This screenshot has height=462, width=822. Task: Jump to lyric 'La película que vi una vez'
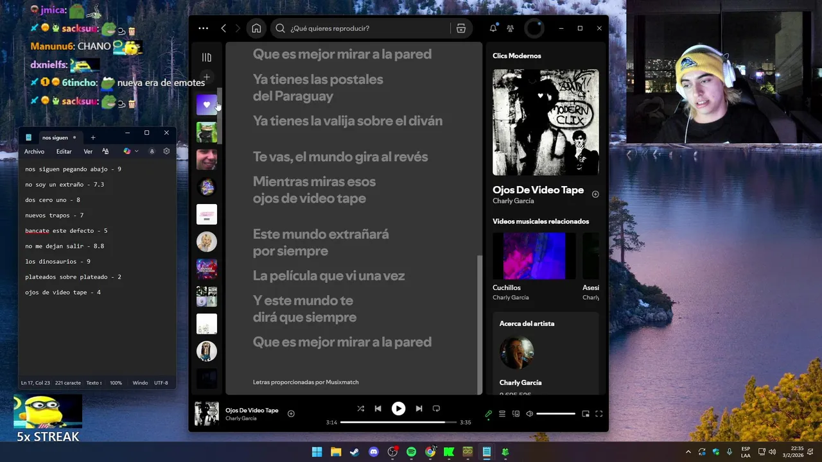[329, 276]
